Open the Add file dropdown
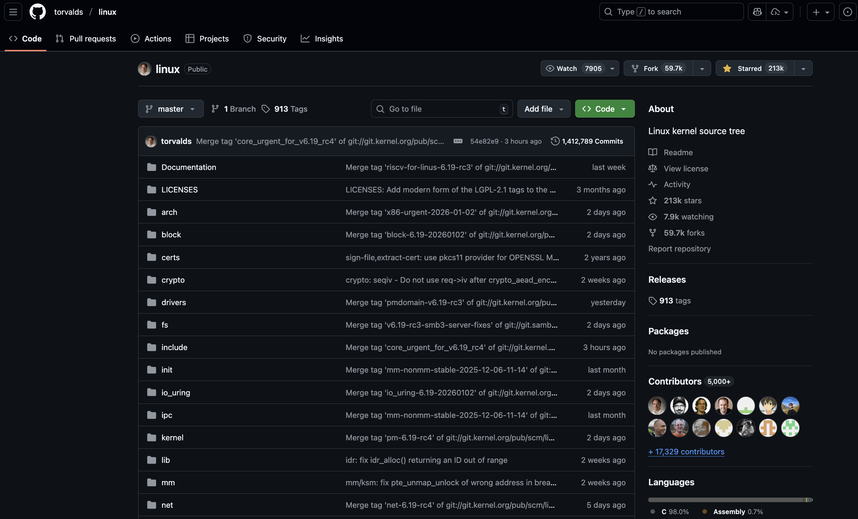The image size is (858, 519). [544, 109]
